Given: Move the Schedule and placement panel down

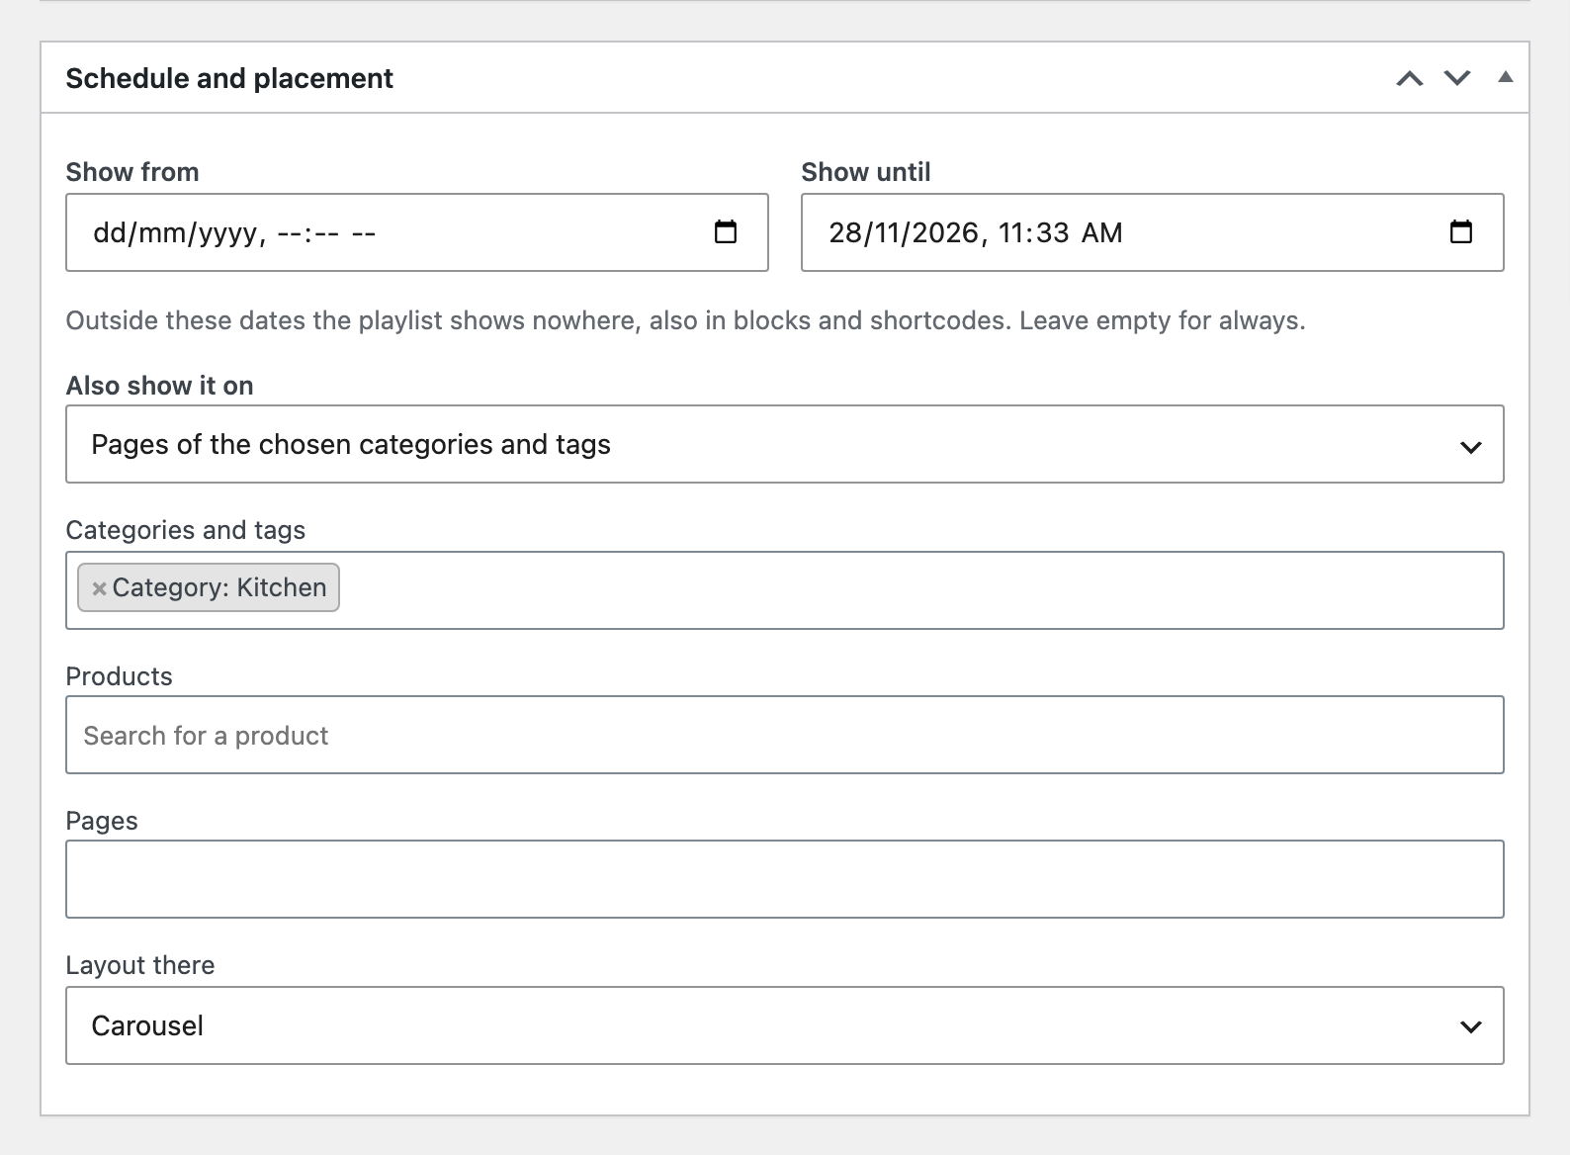Looking at the screenshot, I should pos(1457,78).
